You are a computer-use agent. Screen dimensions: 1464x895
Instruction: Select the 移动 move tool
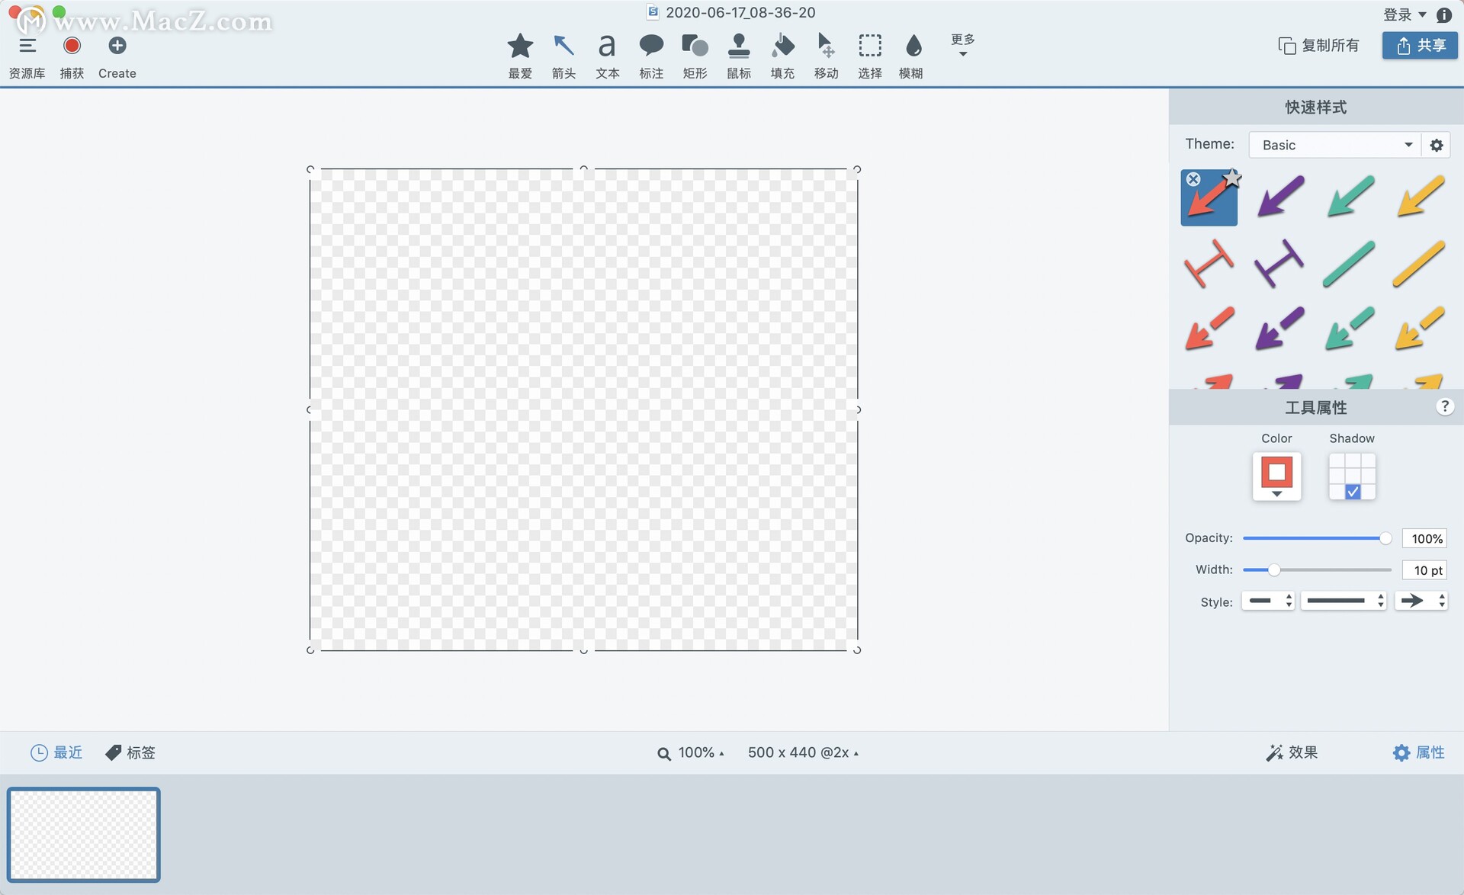pyautogui.click(x=826, y=53)
